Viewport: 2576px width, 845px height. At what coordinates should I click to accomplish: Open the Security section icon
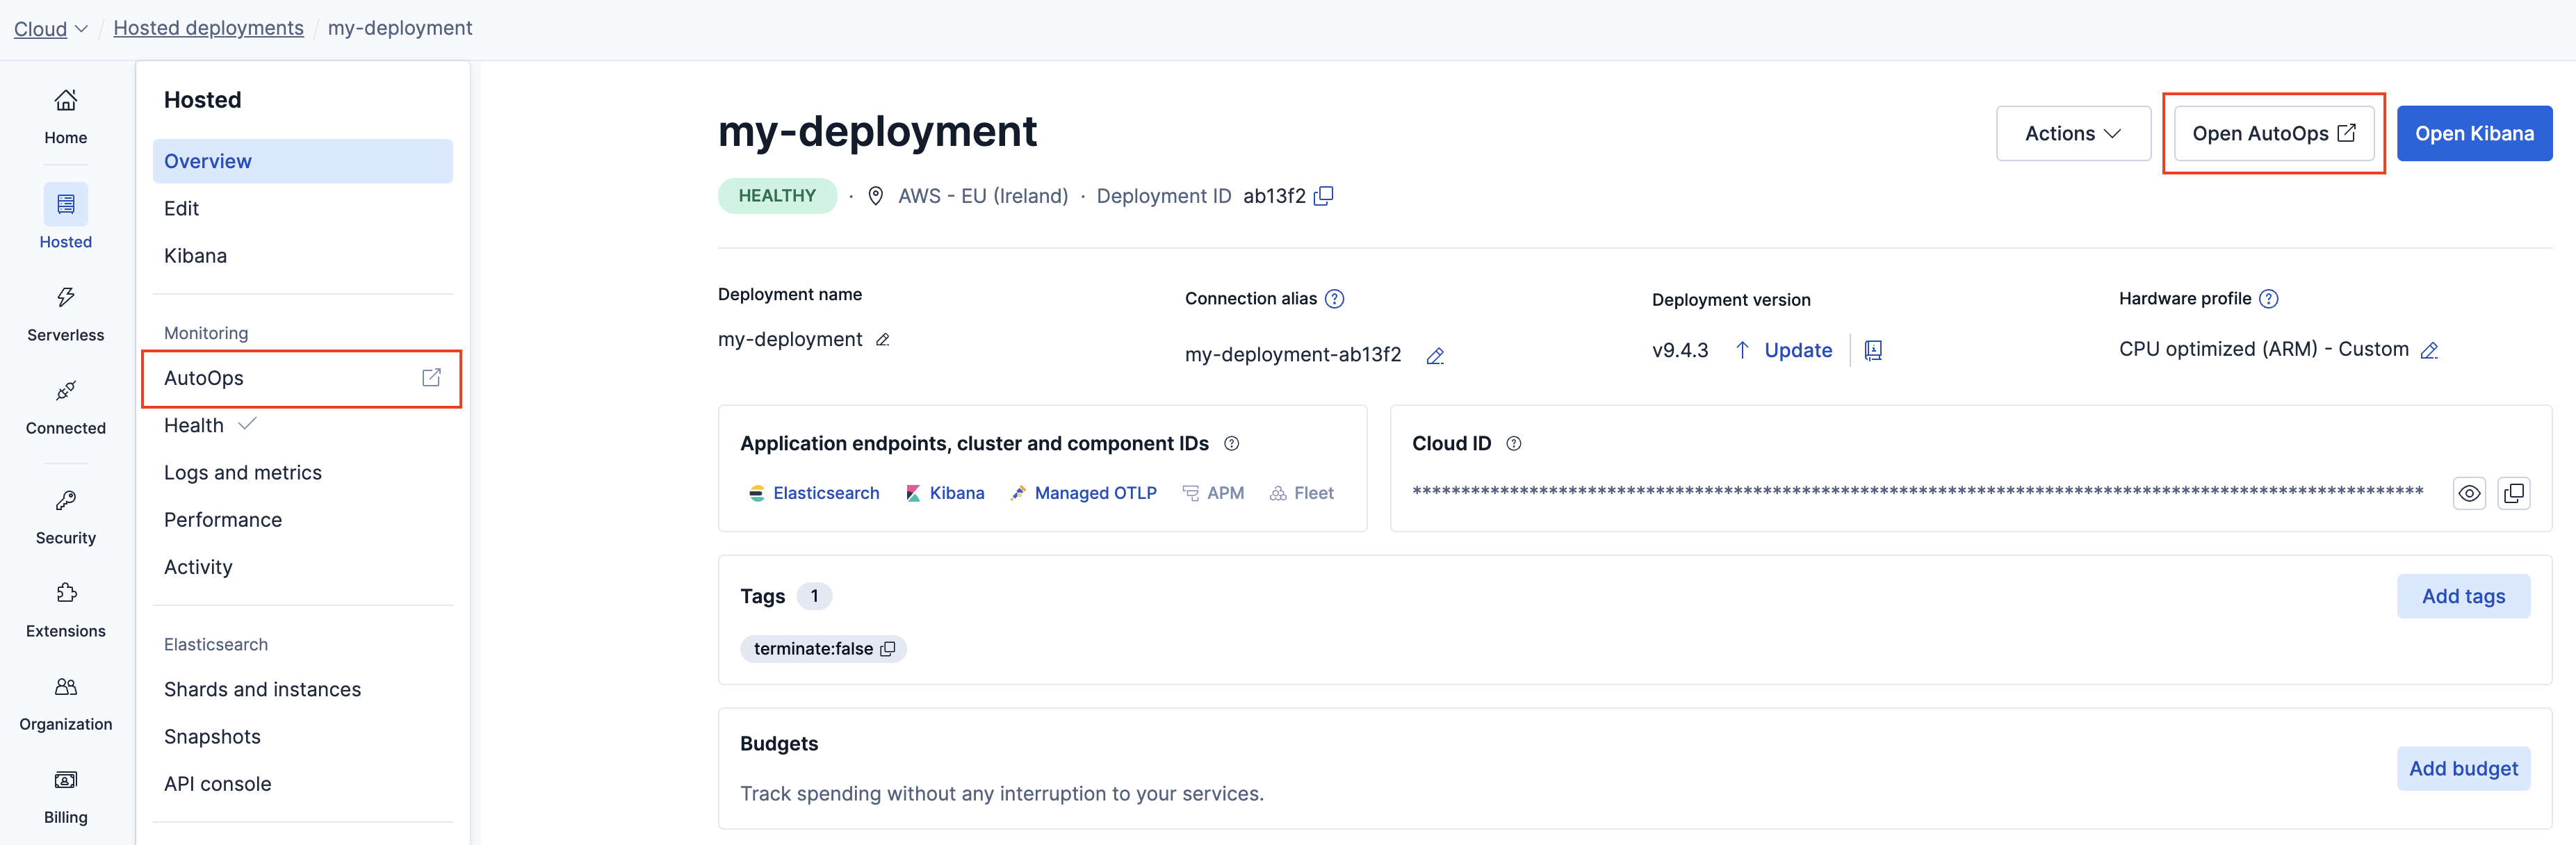[x=65, y=500]
